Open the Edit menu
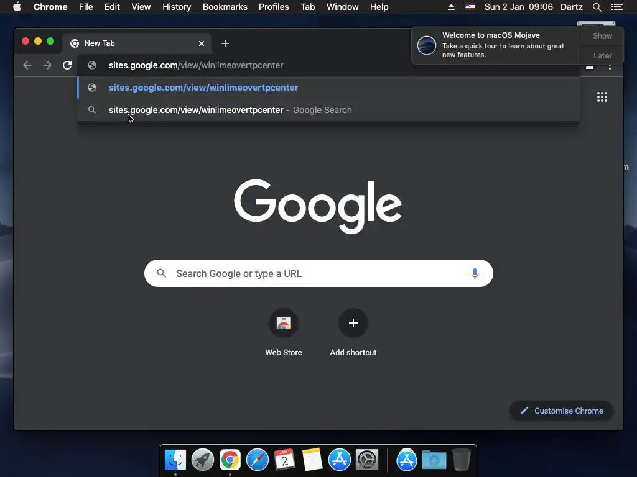The image size is (637, 477). tap(112, 7)
